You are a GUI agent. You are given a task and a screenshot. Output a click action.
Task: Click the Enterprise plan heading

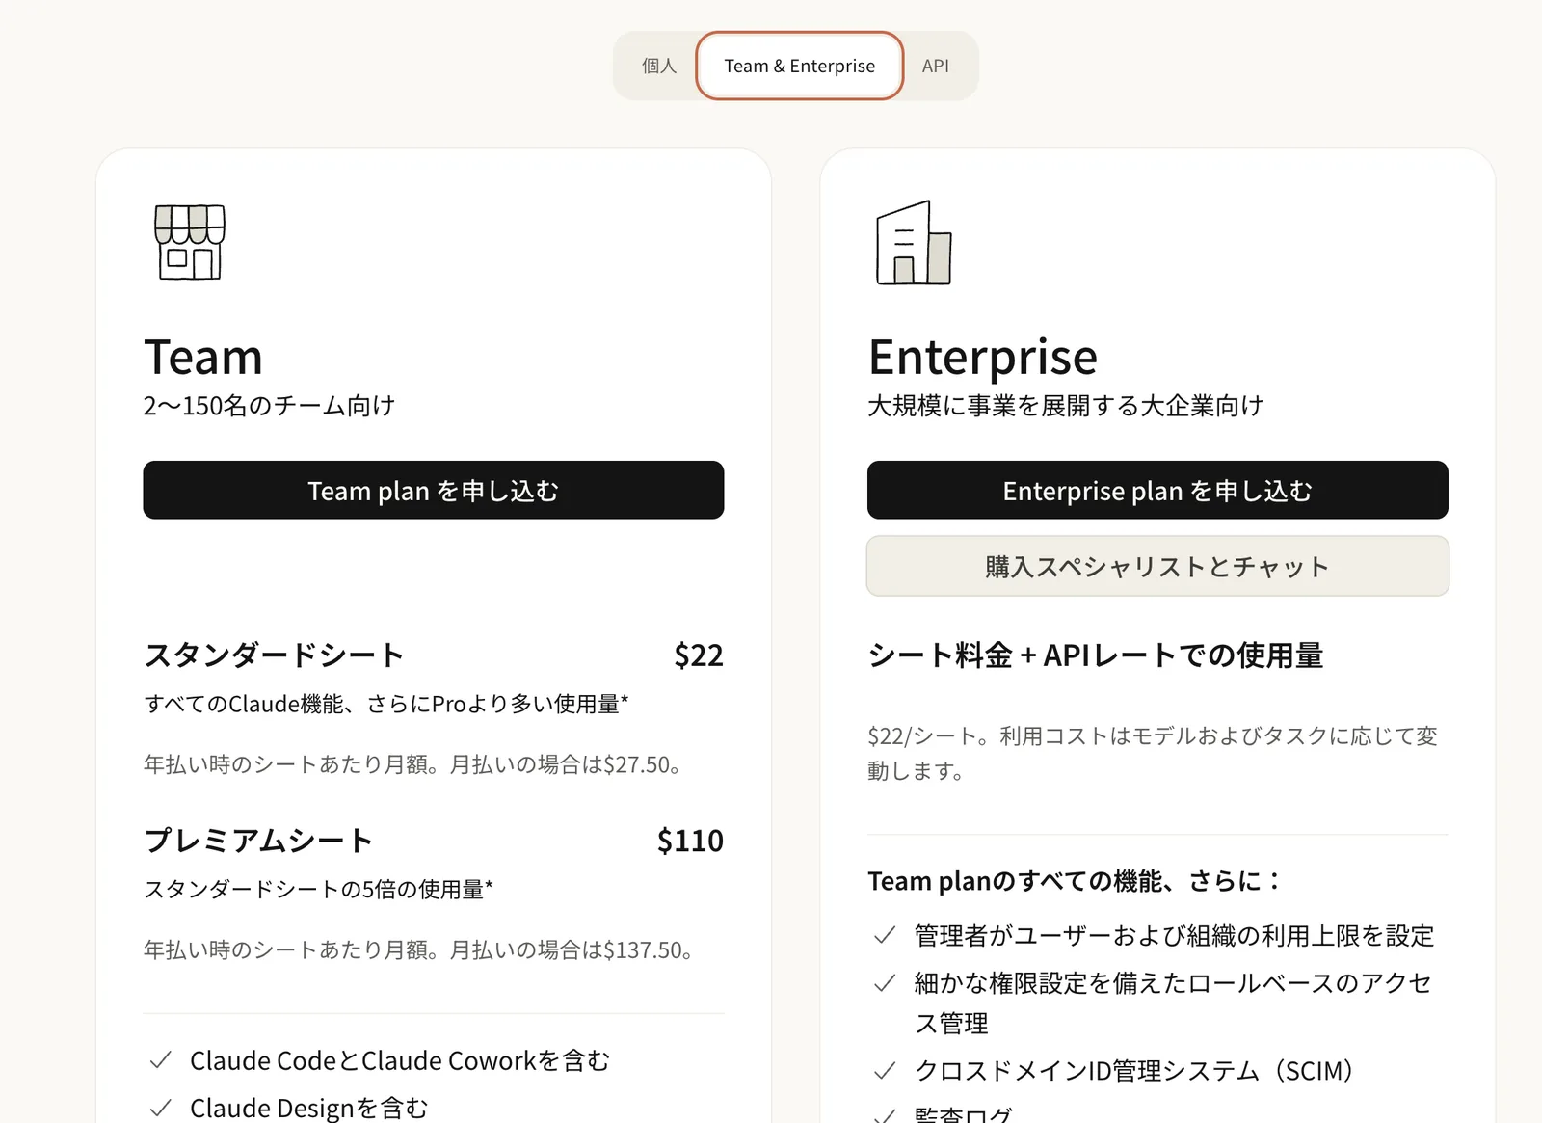pyautogui.click(x=983, y=358)
